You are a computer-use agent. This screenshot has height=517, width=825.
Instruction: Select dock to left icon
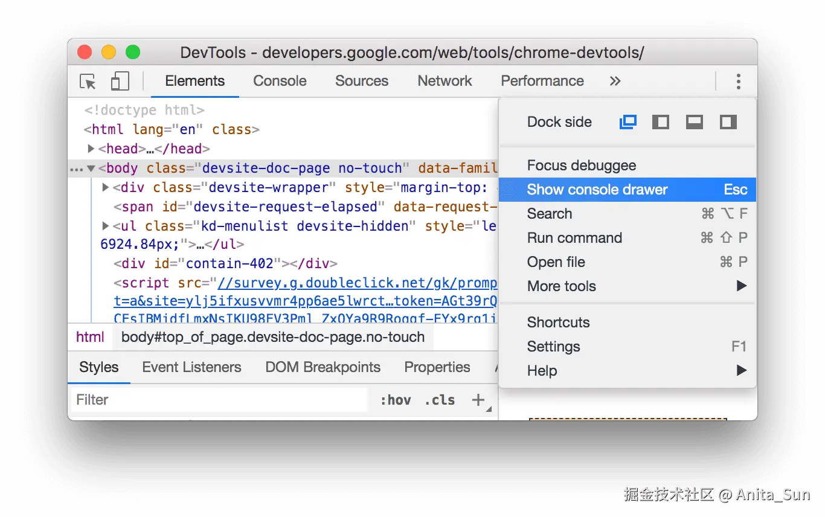pos(661,122)
